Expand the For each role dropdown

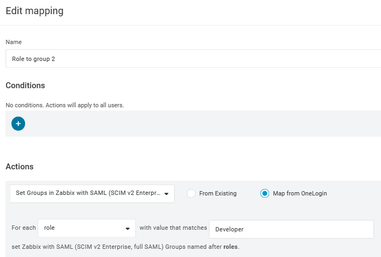click(x=87, y=229)
